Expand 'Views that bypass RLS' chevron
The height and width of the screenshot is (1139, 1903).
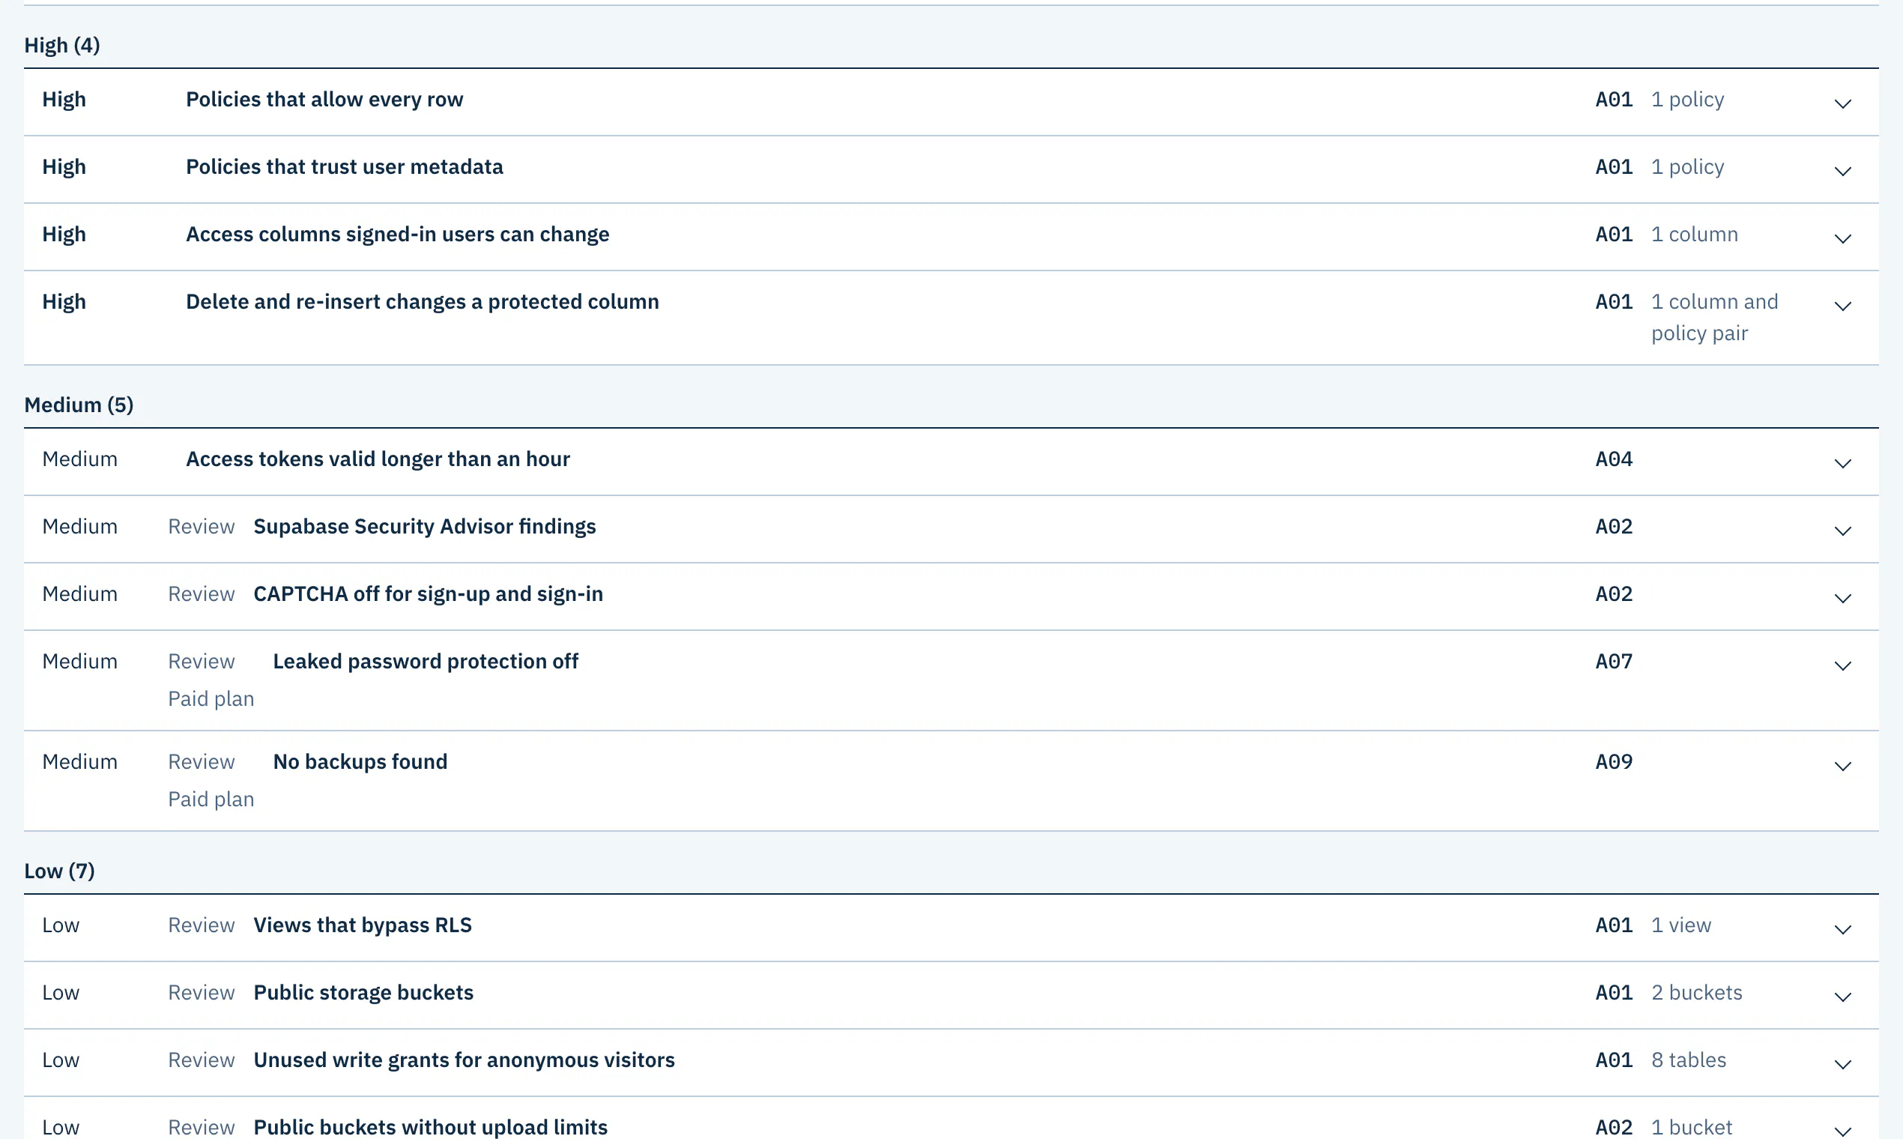pos(1842,930)
